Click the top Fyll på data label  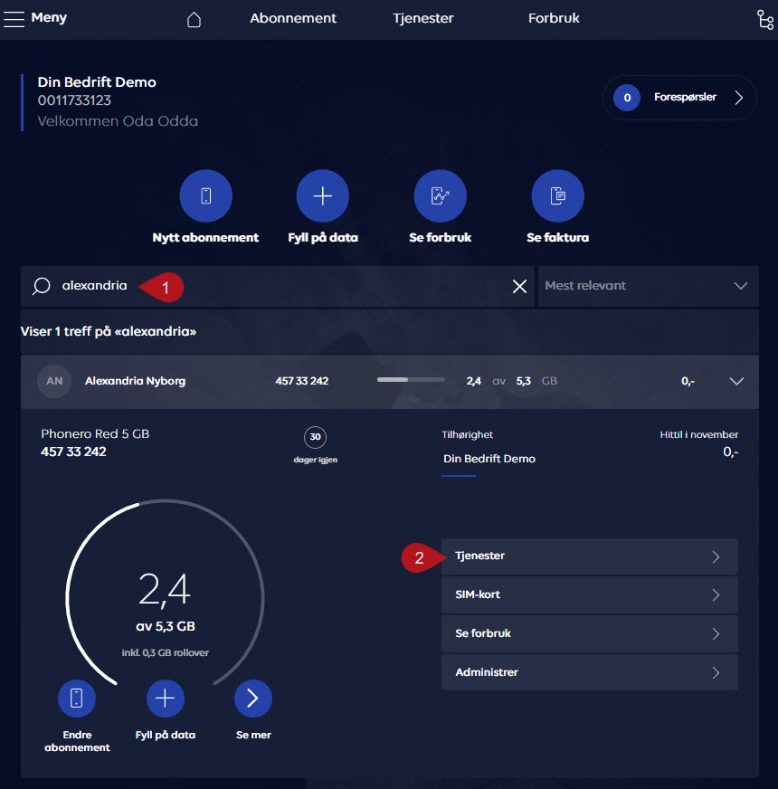click(323, 237)
